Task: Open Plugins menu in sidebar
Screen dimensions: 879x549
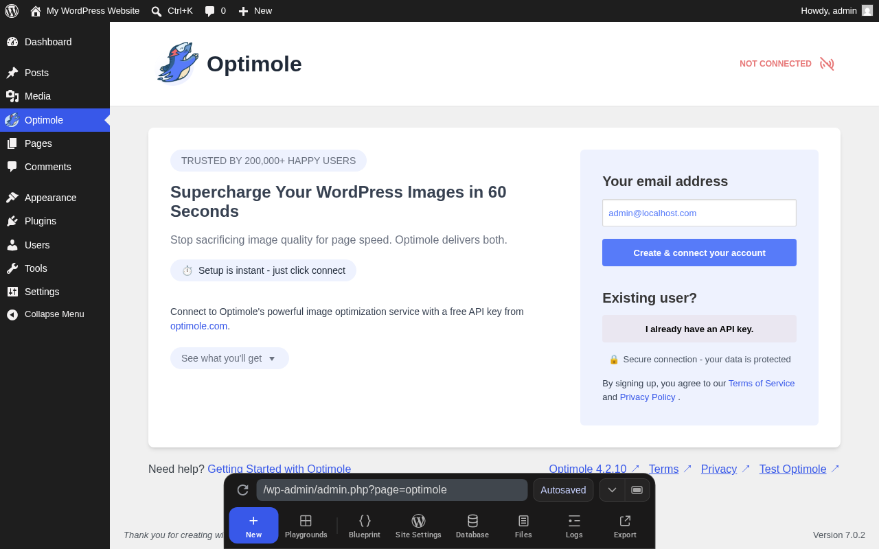Action: tap(55, 221)
